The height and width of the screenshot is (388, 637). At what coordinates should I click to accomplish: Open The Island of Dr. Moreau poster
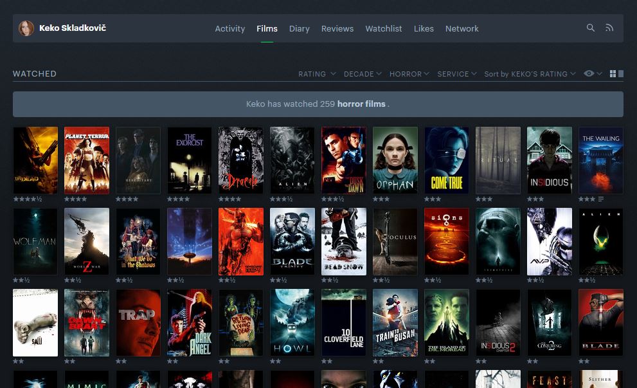tap(447, 323)
